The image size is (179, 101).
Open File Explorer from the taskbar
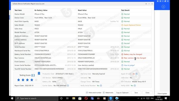click(74, 98)
